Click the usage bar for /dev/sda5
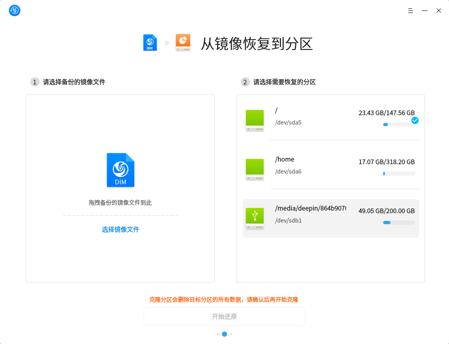Screen dimensions: 449x344 [399, 125]
